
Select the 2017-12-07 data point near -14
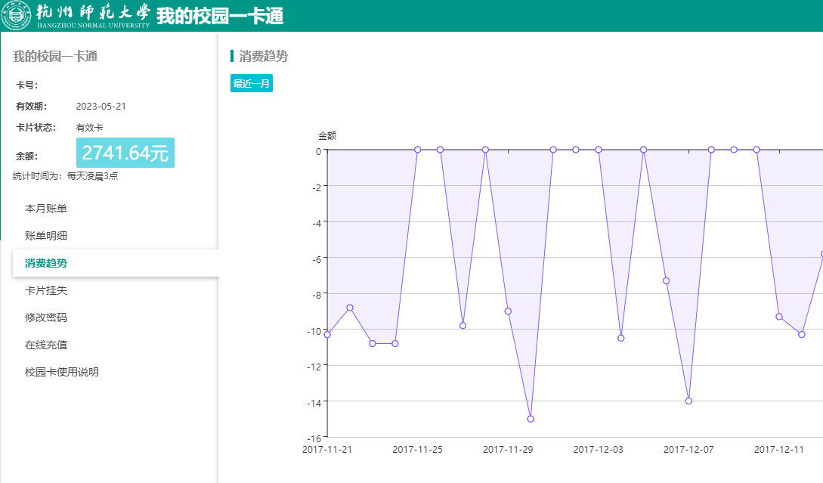(688, 401)
